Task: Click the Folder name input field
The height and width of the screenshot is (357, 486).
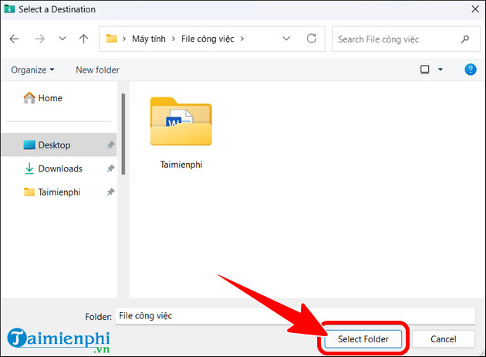Action: click(x=295, y=316)
